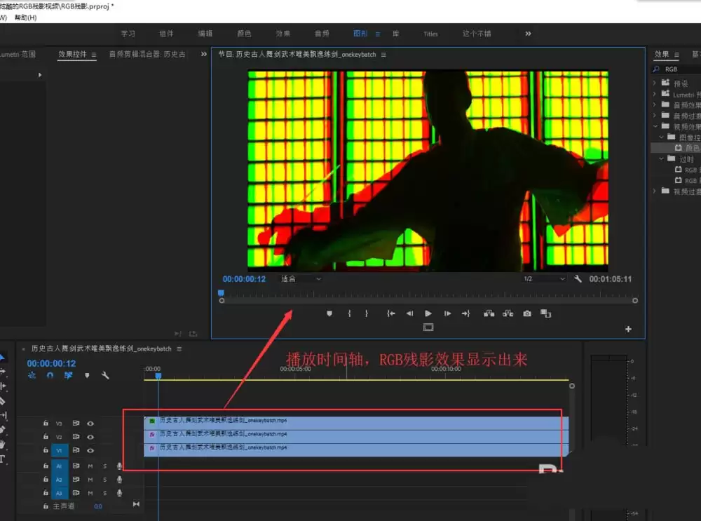This screenshot has width=701, height=521.
Task: Add a marker in Program monitor
Action: [x=329, y=313]
